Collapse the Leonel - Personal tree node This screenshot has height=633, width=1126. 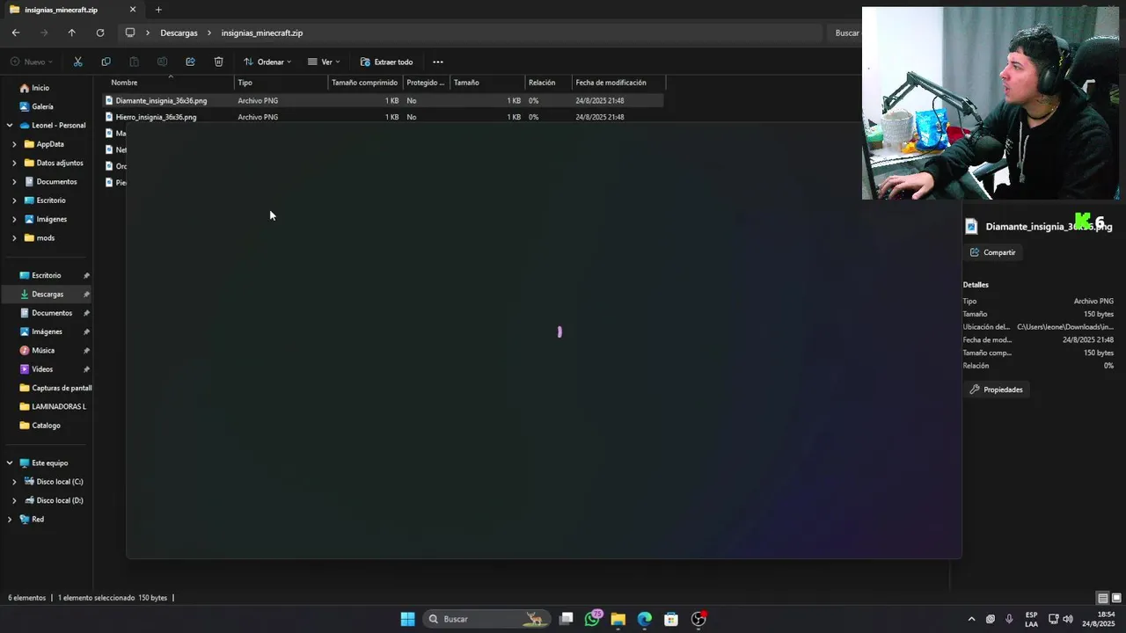click(10, 126)
